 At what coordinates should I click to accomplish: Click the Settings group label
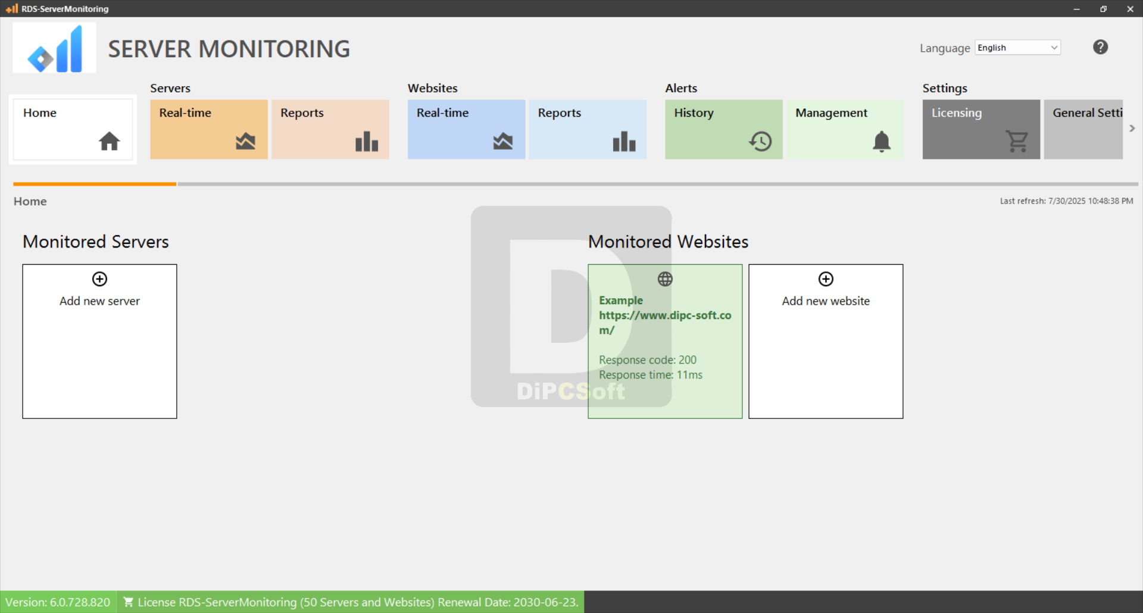pyautogui.click(x=945, y=89)
